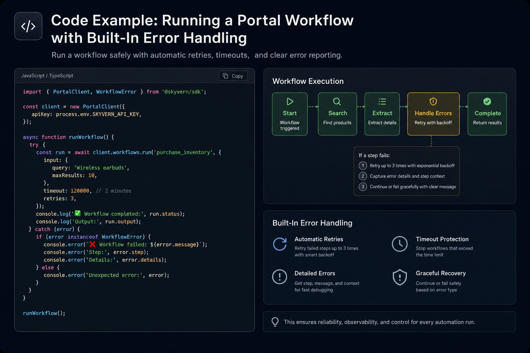Click the 'Automatic Retries' title
Screen dimensions: 530x353
coord(319,239)
